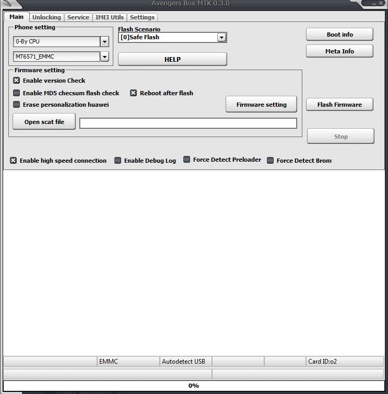Image resolution: width=388 pixels, height=394 pixels.
Task: Click the 0% progress bar
Action: pos(194,386)
